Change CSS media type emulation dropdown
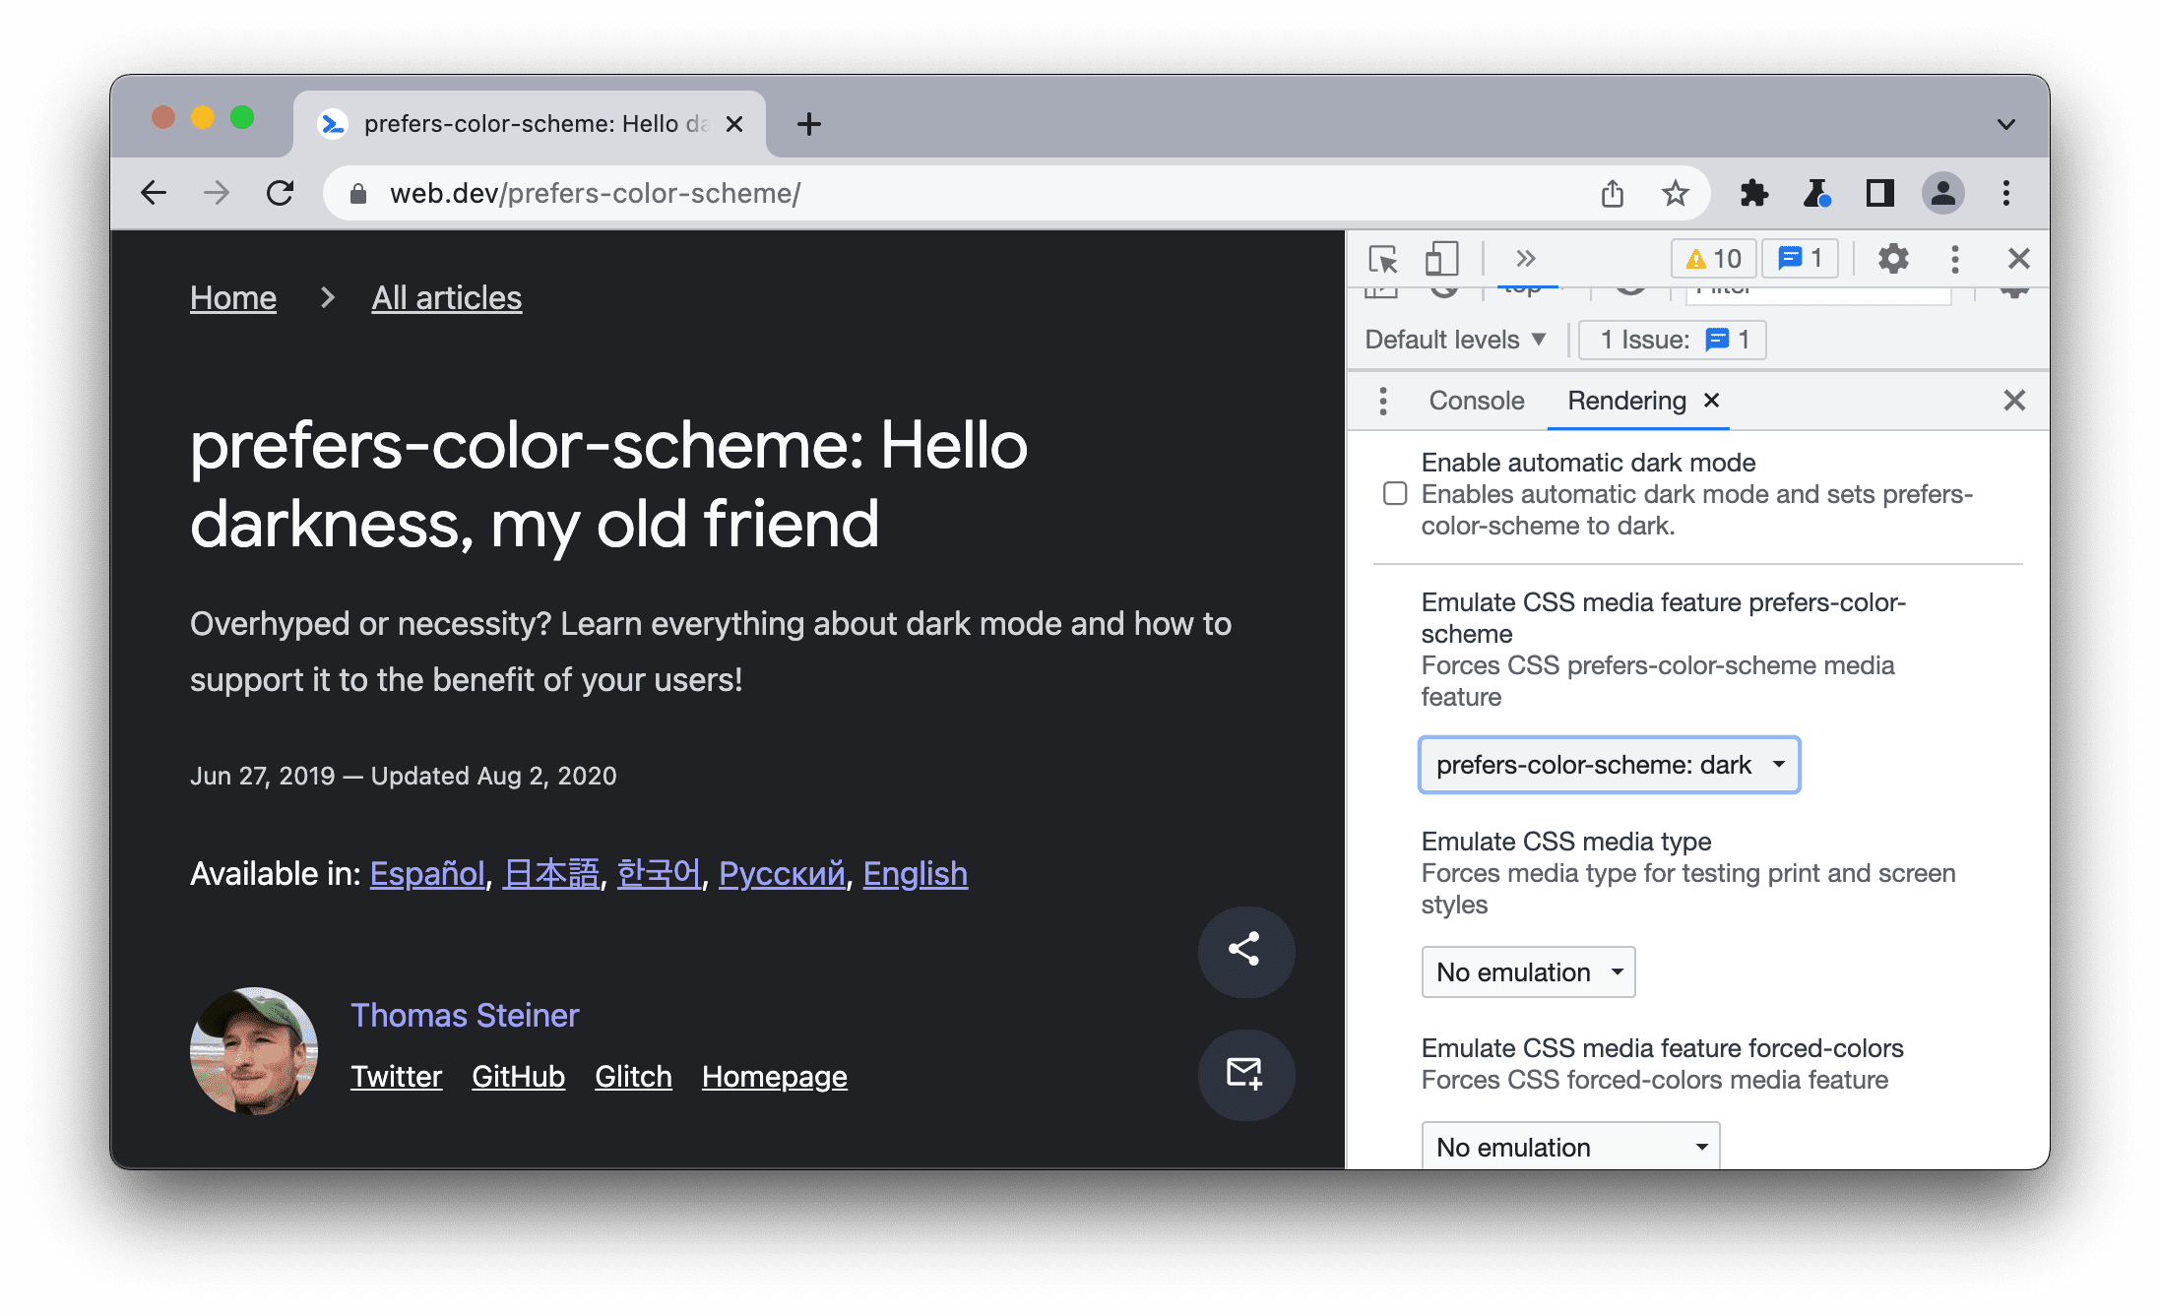The width and height of the screenshot is (2160, 1315). coord(1526,971)
